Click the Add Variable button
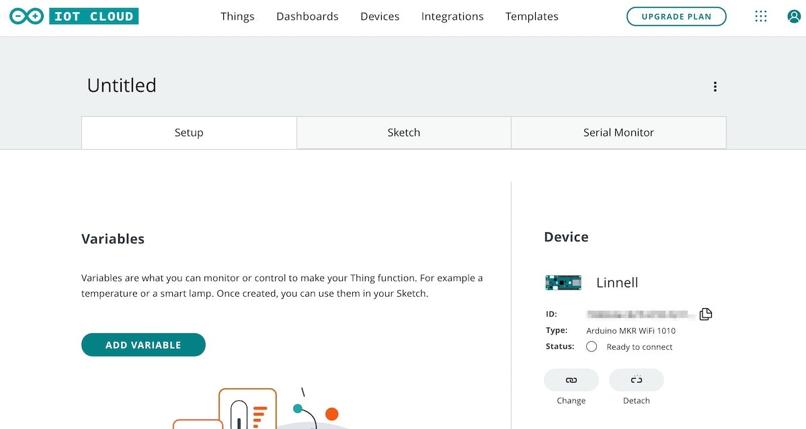This screenshot has height=429, width=806. [x=143, y=345]
